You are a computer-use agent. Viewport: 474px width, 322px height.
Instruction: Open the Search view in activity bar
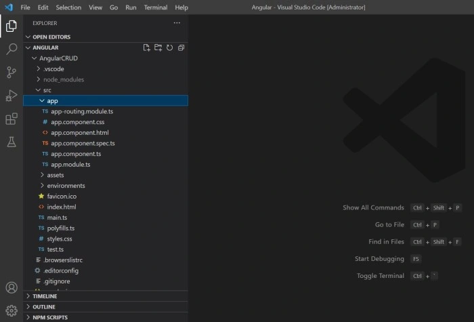point(12,49)
